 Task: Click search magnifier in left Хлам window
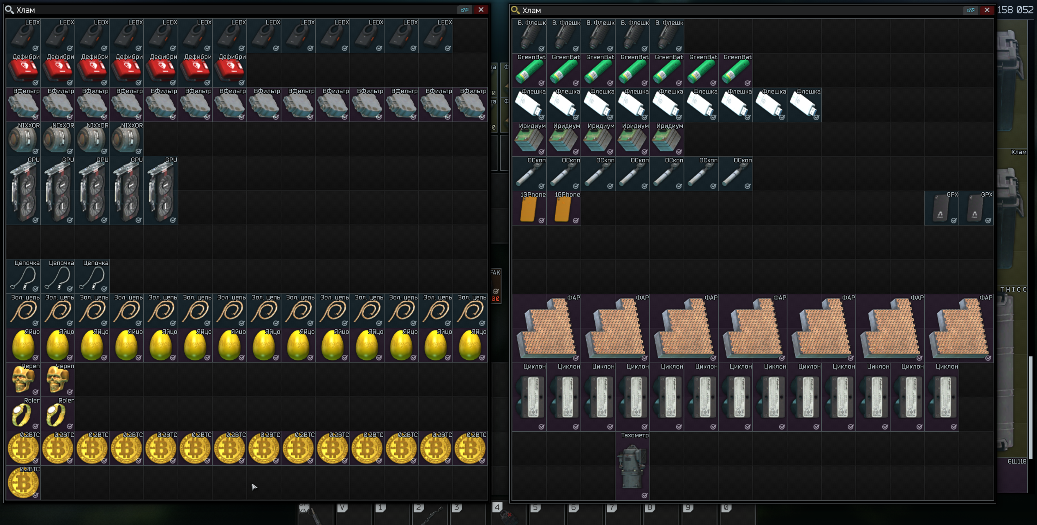9,10
